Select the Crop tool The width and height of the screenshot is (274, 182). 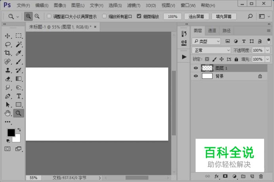(8, 53)
